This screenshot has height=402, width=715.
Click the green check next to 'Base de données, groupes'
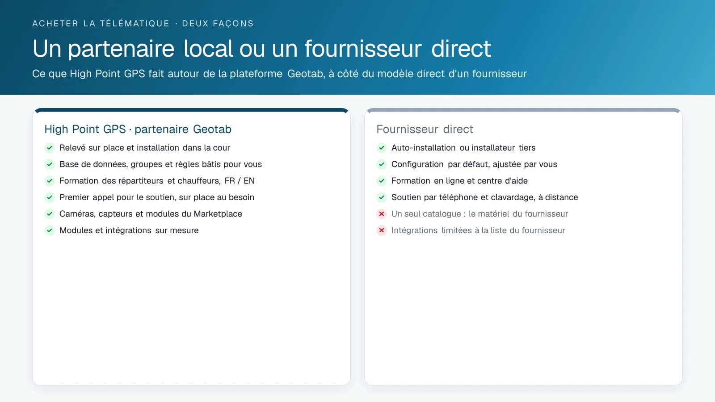[50, 164]
